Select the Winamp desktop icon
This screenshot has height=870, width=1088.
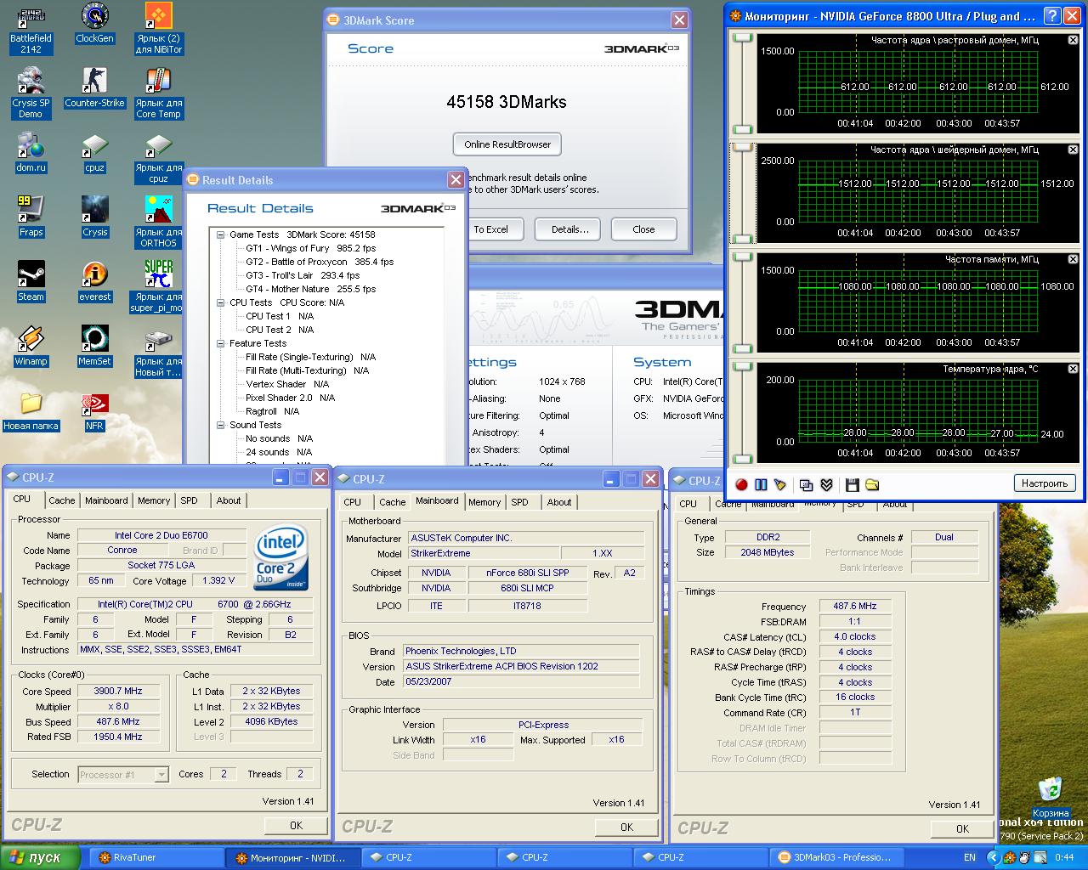click(x=31, y=347)
